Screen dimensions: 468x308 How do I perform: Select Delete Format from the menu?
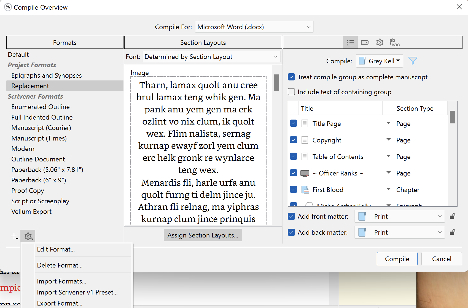(60, 265)
